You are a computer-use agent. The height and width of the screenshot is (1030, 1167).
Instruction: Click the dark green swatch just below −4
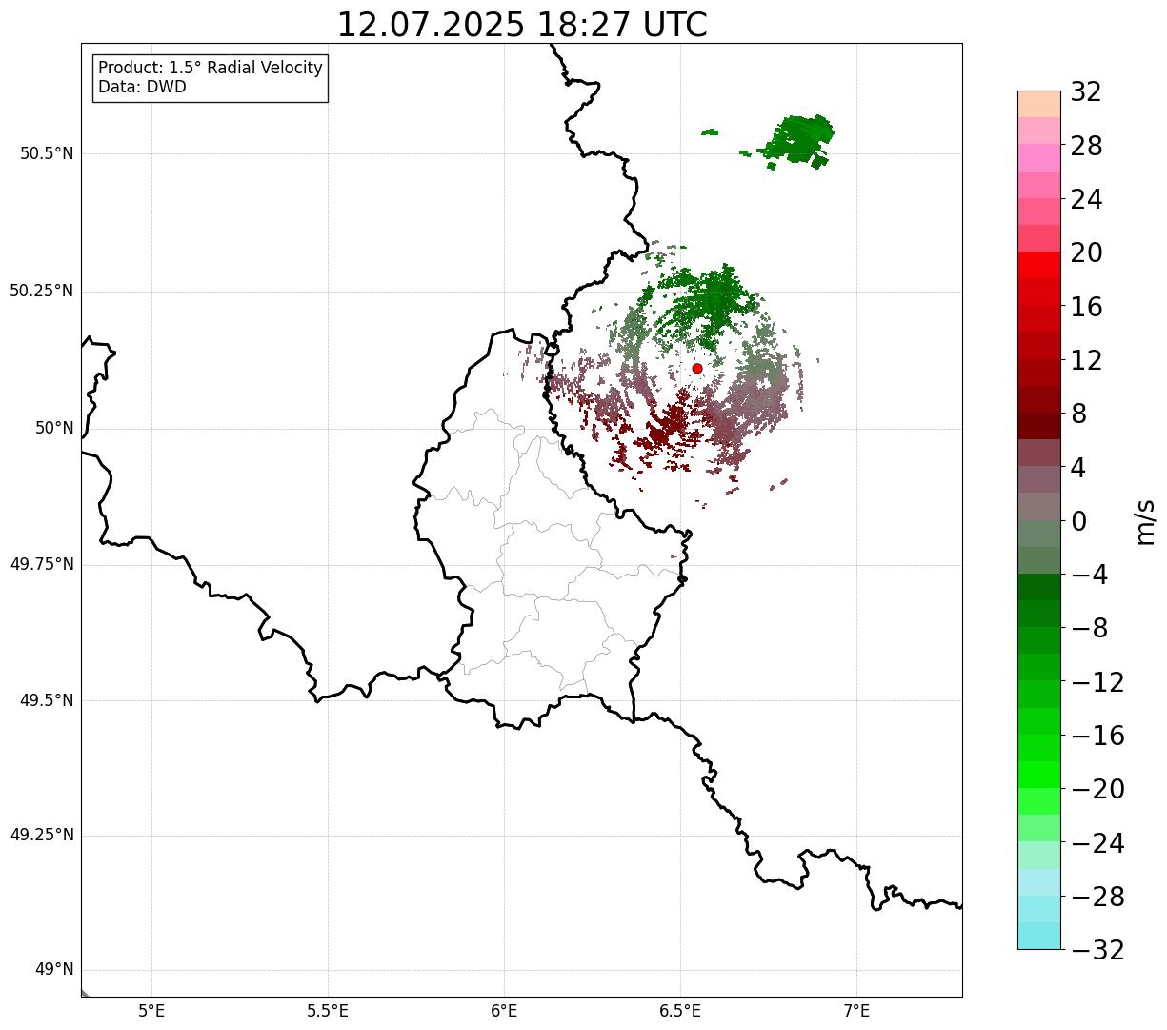tap(1039, 587)
